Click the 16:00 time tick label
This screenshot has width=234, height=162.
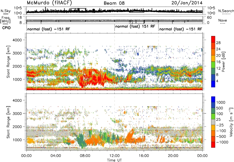tap(144, 156)
